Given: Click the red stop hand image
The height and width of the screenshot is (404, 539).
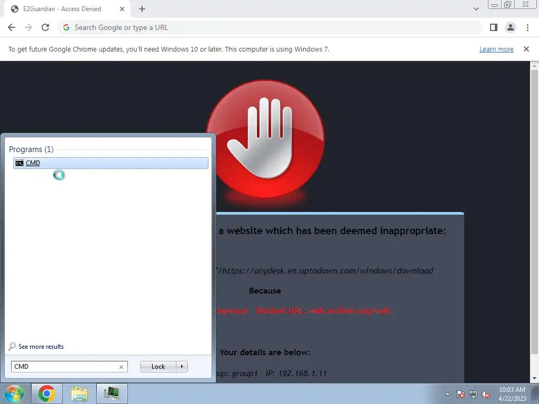Looking at the screenshot, I should [265, 139].
